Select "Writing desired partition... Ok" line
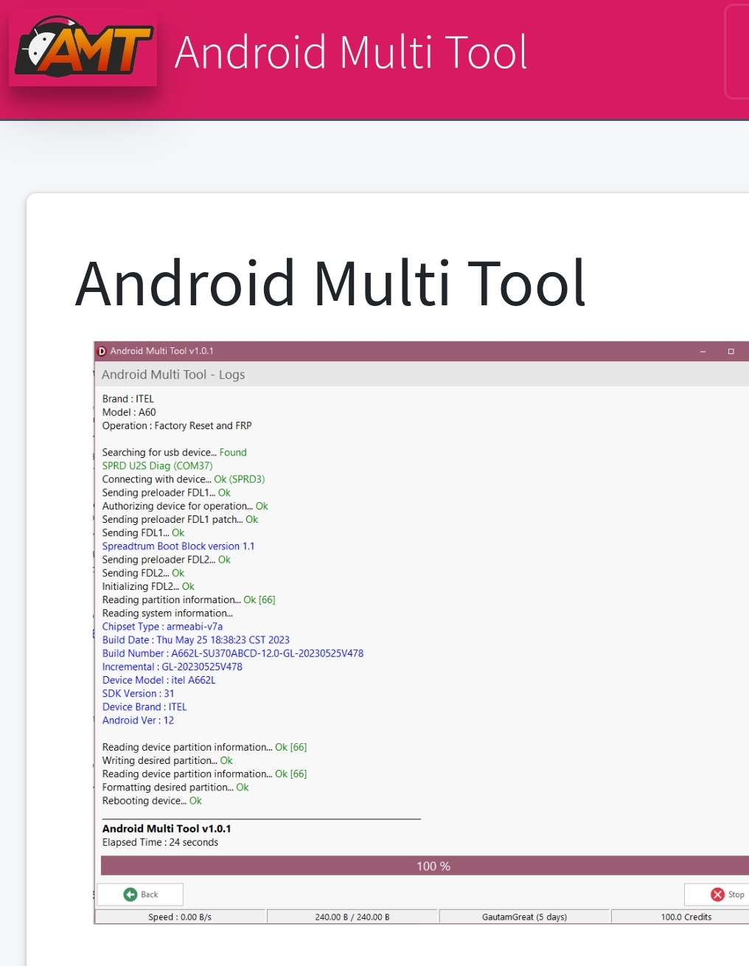 [167, 761]
